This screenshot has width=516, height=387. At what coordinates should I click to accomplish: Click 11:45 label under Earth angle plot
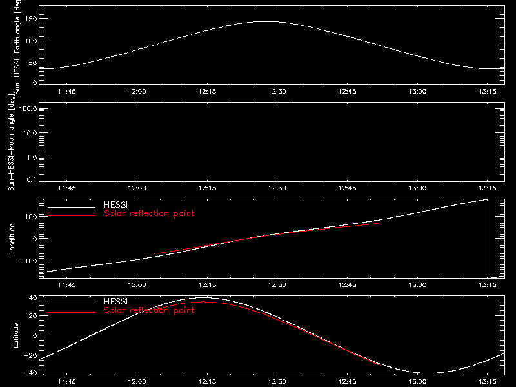coord(67,92)
